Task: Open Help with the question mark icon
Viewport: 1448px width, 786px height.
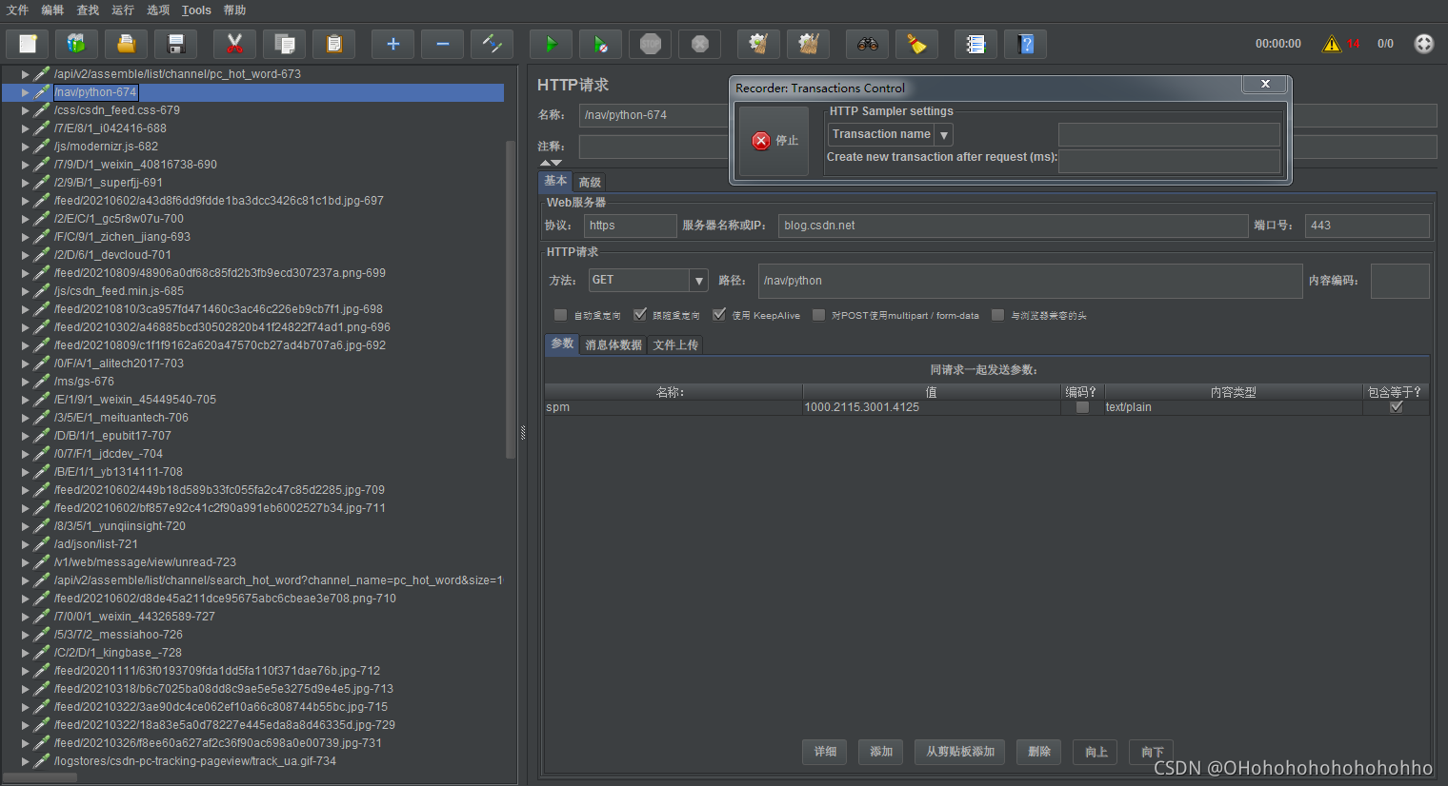Action: [1026, 44]
